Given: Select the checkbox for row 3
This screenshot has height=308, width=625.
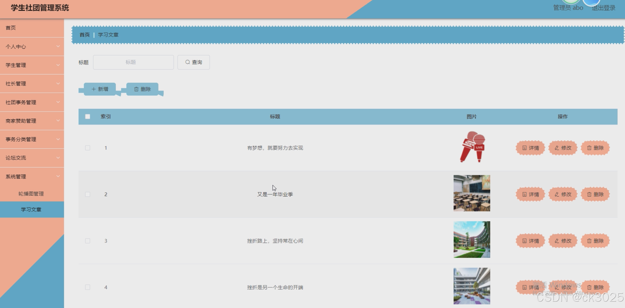Looking at the screenshot, I should click(x=88, y=241).
